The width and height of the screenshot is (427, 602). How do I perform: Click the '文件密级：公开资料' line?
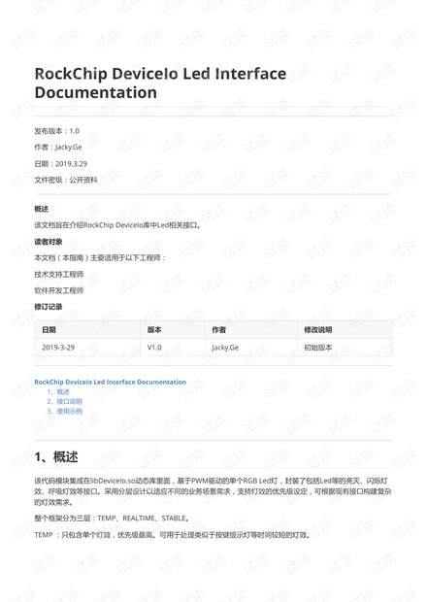pos(66,180)
